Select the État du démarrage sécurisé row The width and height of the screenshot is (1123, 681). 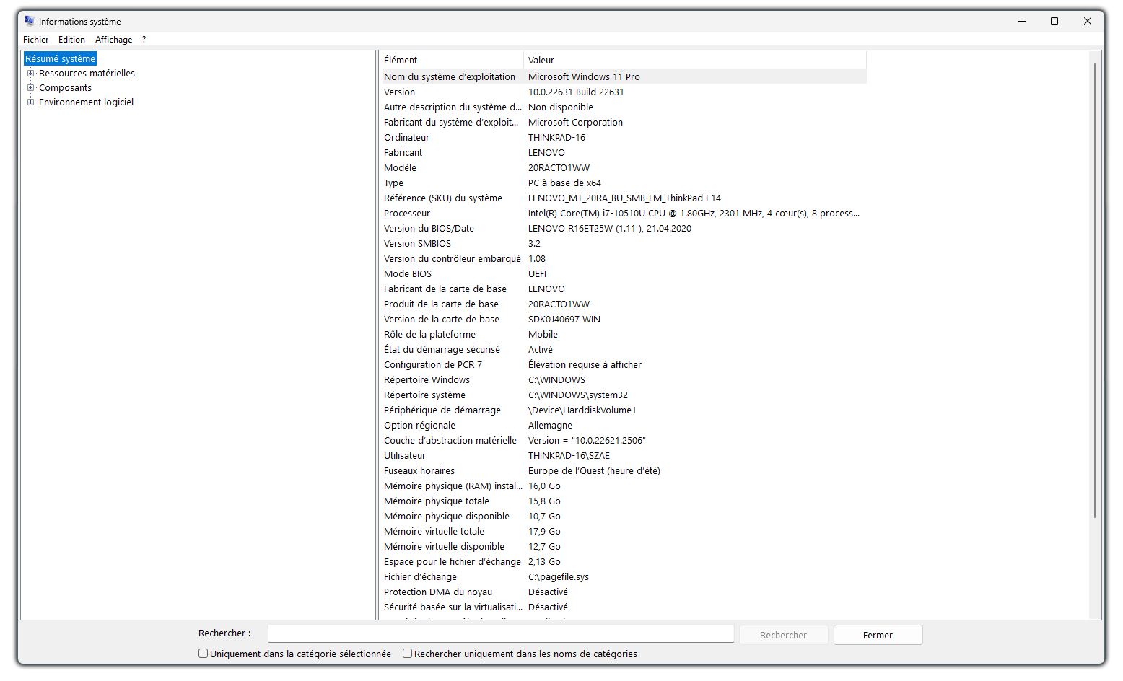click(x=624, y=350)
